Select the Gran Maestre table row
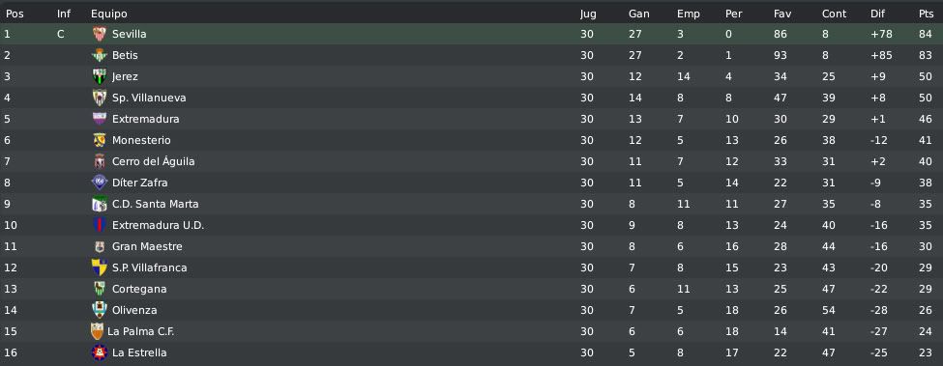Viewport: 943px width, 366px height. point(472,246)
